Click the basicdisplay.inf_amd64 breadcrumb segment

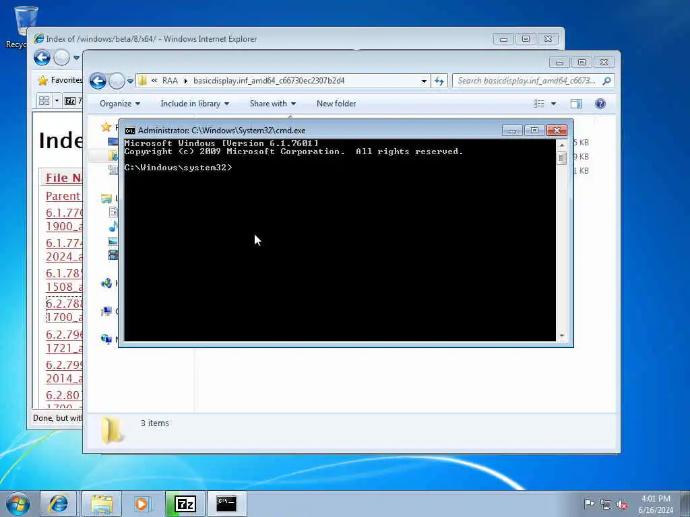(269, 81)
